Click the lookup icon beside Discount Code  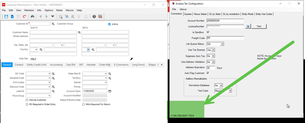53,87
